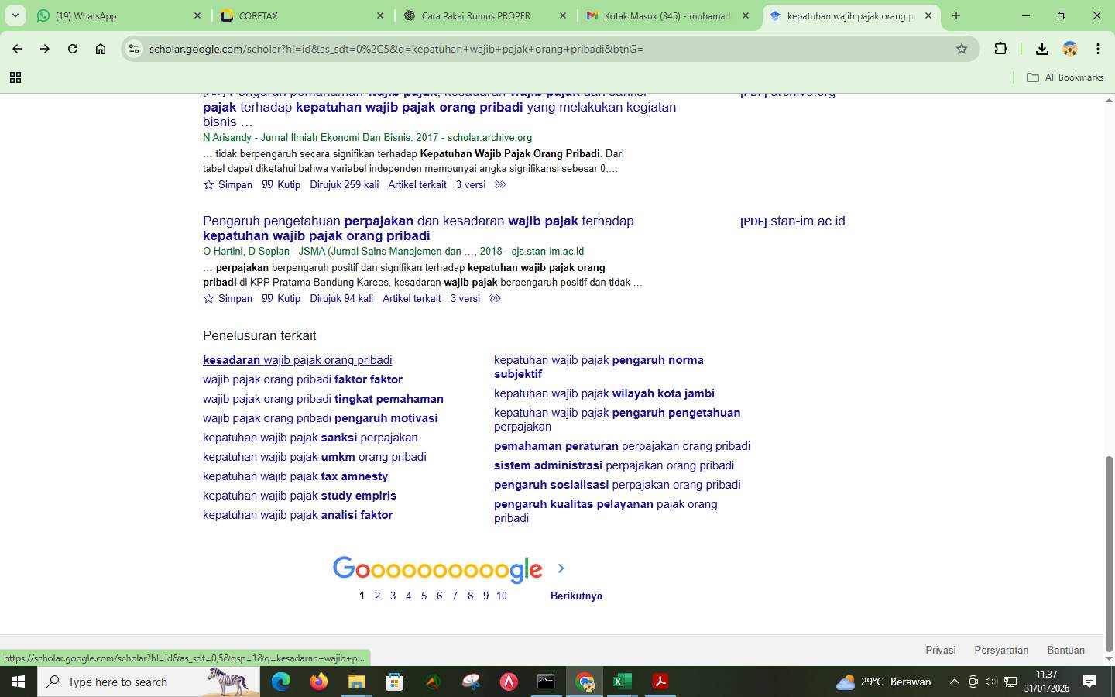Open the Berikutnya next page link
The image size is (1115, 697).
(576, 596)
